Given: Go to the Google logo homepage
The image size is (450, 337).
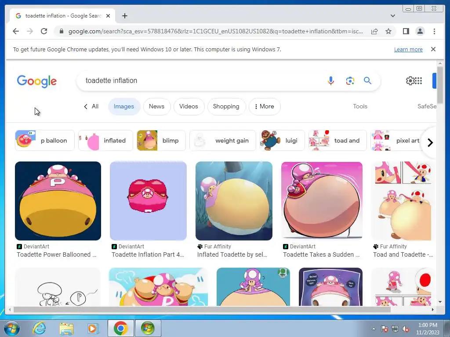Looking at the screenshot, I should (37, 81).
